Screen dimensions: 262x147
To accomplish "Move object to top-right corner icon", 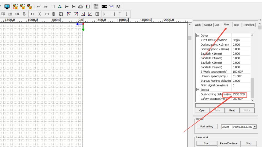I will pyautogui.click(x=76, y=14).
